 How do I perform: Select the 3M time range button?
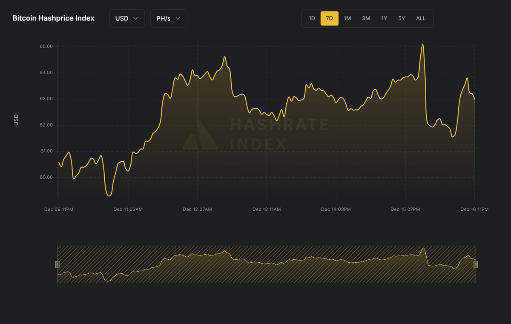coord(366,18)
